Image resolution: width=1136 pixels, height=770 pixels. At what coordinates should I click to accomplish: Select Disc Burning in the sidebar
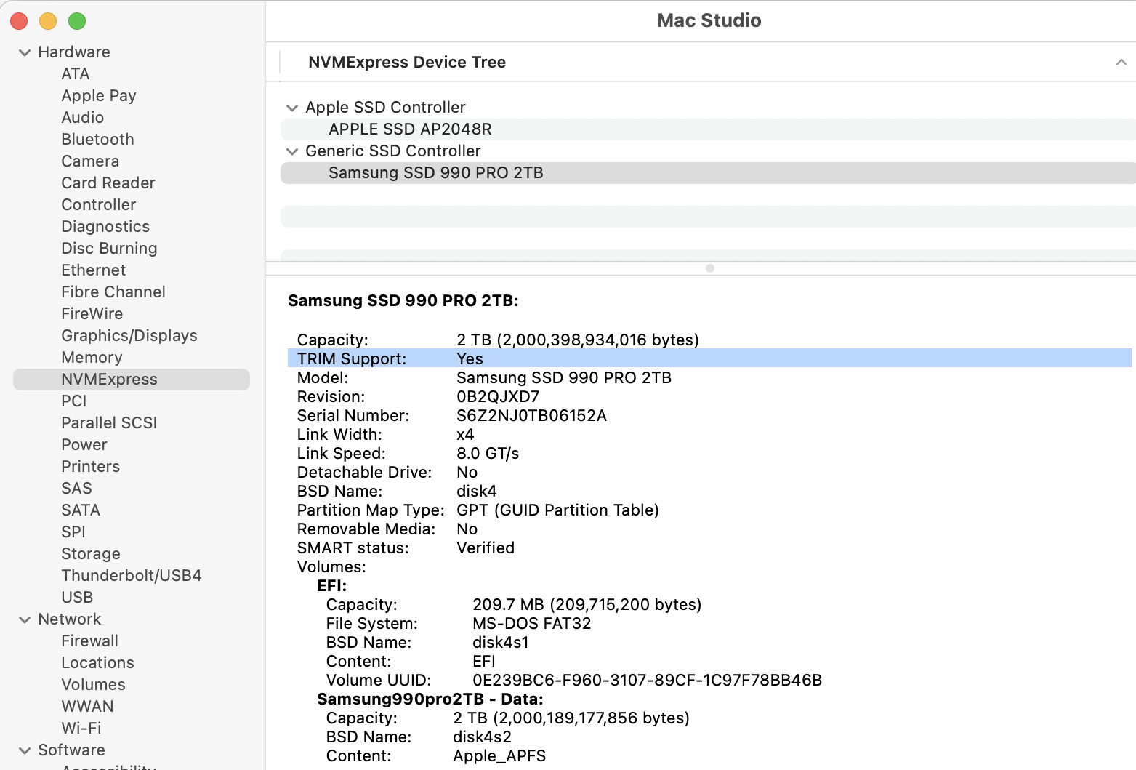click(x=109, y=249)
